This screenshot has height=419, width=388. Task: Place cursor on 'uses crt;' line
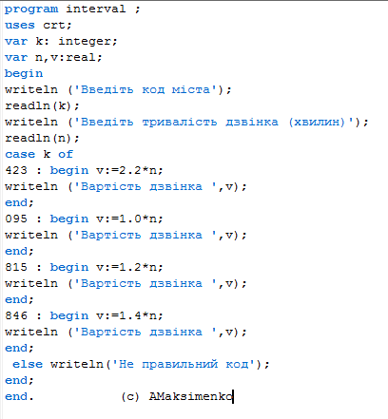click(x=38, y=25)
